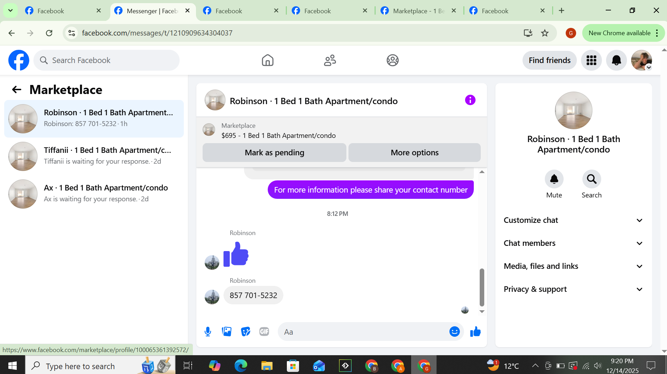Send a thumbs-up like
The image size is (667, 374).
[x=475, y=332]
